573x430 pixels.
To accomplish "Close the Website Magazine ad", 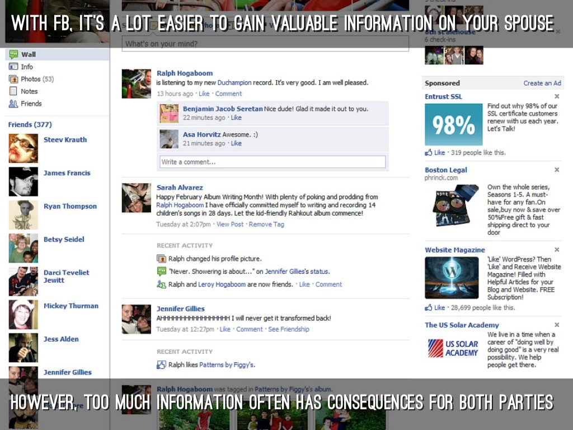I will click(557, 250).
